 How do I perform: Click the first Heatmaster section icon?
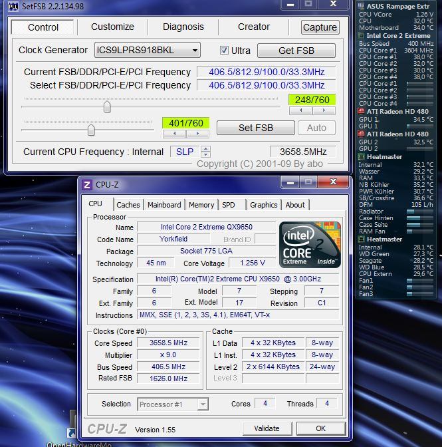[361, 156]
